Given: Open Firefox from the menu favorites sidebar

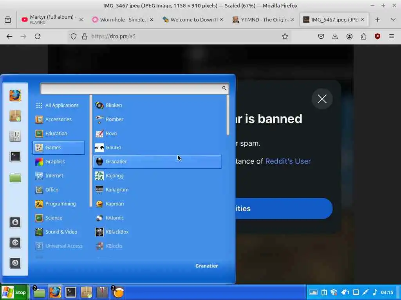Looking at the screenshot, I should 15,96.
